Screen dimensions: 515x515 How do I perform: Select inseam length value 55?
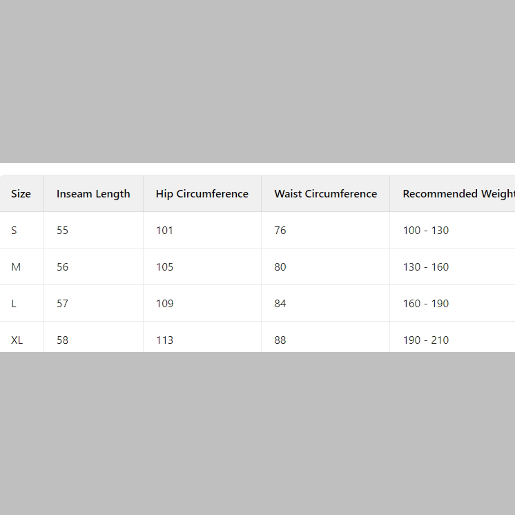[x=63, y=231]
